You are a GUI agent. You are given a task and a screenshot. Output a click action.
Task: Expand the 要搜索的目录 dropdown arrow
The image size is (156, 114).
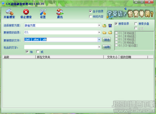coord(99,32)
